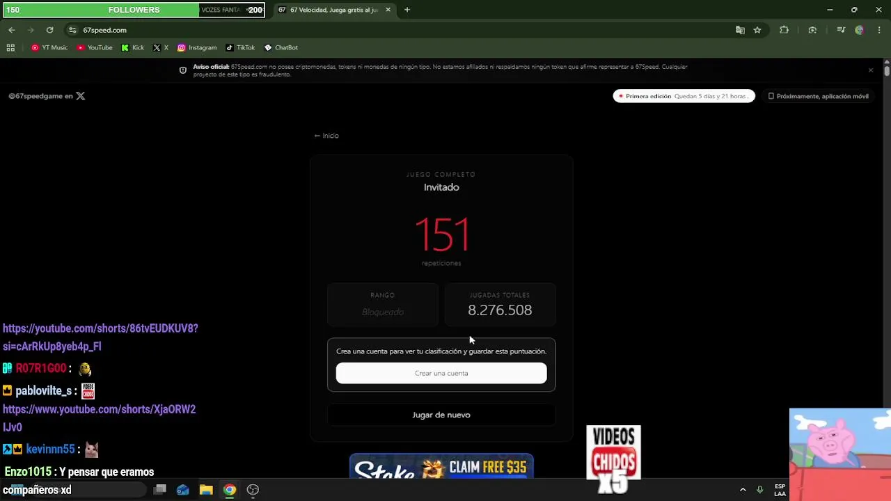Show hidden tray icons with the chevron
The image size is (891, 501).
(x=743, y=490)
